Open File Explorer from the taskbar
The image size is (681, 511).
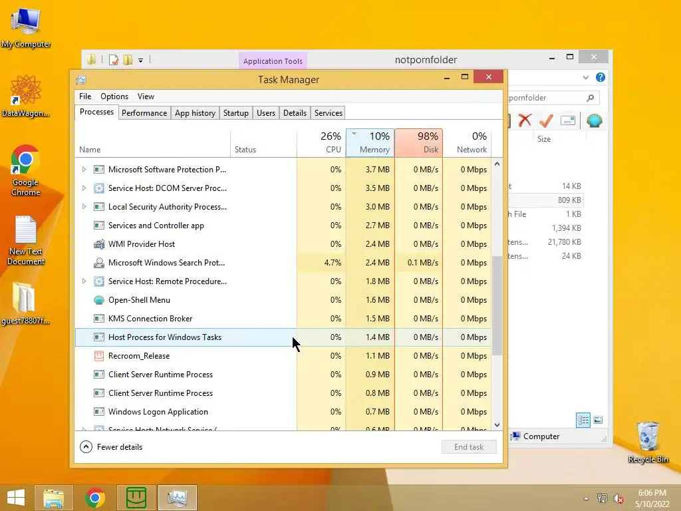click(x=54, y=498)
